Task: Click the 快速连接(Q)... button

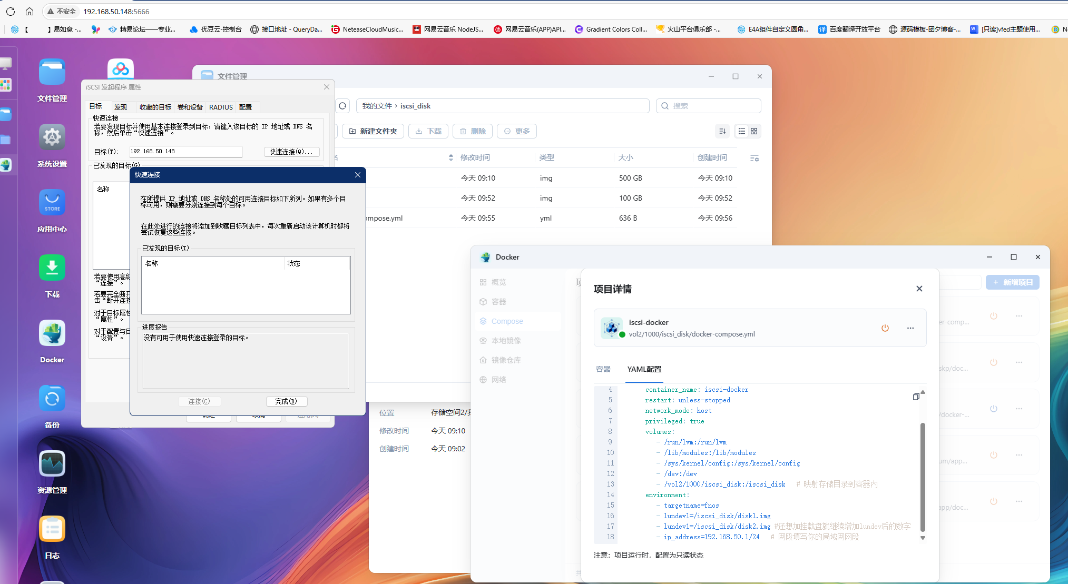Action: pyautogui.click(x=291, y=152)
